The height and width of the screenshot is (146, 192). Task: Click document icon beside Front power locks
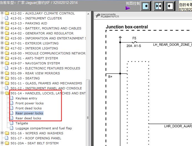(12, 103)
